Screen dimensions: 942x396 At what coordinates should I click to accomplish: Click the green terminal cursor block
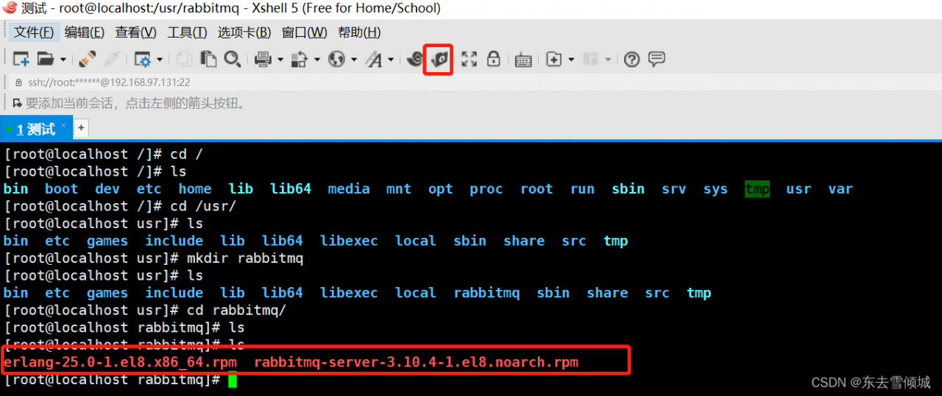(x=233, y=381)
